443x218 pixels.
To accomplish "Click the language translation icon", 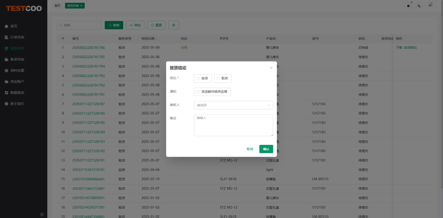I will pos(419,6).
